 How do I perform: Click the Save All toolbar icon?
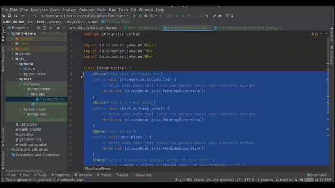point(9,16)
